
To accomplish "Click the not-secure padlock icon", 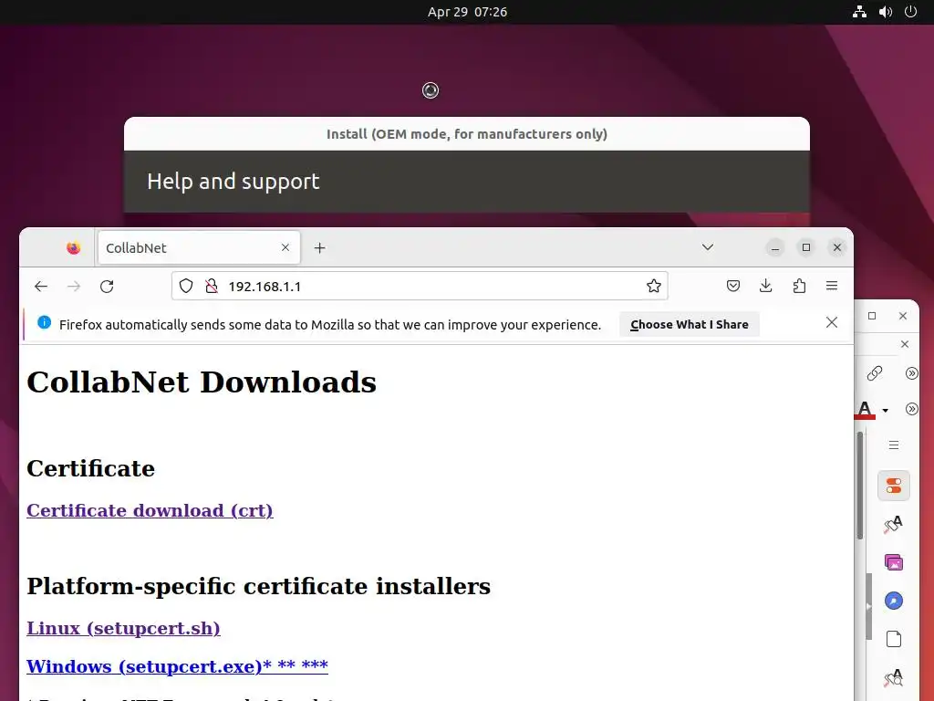I will point(211,286).
